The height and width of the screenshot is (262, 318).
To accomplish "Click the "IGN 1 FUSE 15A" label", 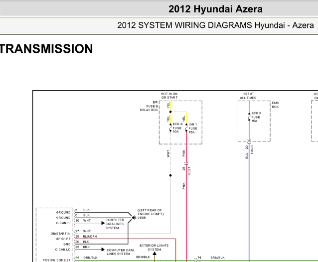I will point(193,129).
